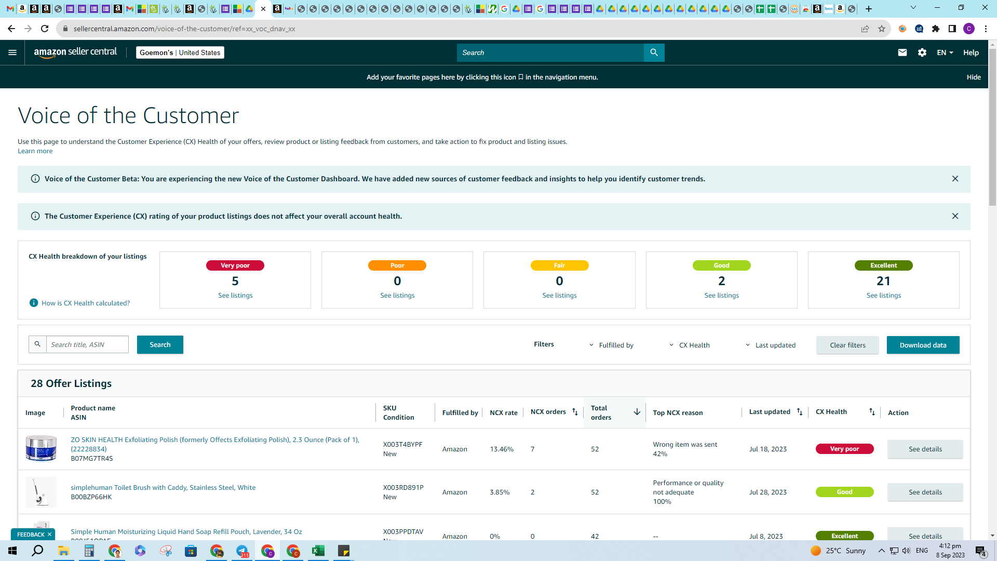Show hidden system tray icons
The width and height of the screenshot is (997, 561).
(x=881, y=551)
